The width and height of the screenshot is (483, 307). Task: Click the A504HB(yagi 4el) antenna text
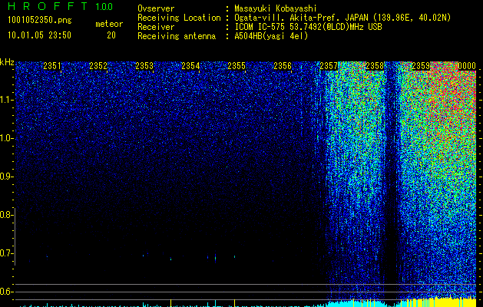coord(271,36)
